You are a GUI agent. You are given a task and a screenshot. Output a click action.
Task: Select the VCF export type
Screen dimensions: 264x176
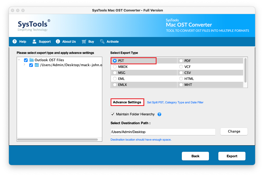tap(181, 67)
